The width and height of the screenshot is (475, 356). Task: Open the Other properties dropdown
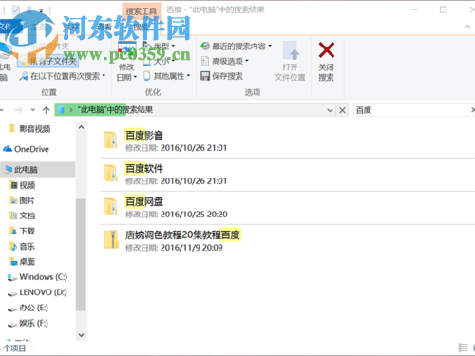(x=167, y=76)
